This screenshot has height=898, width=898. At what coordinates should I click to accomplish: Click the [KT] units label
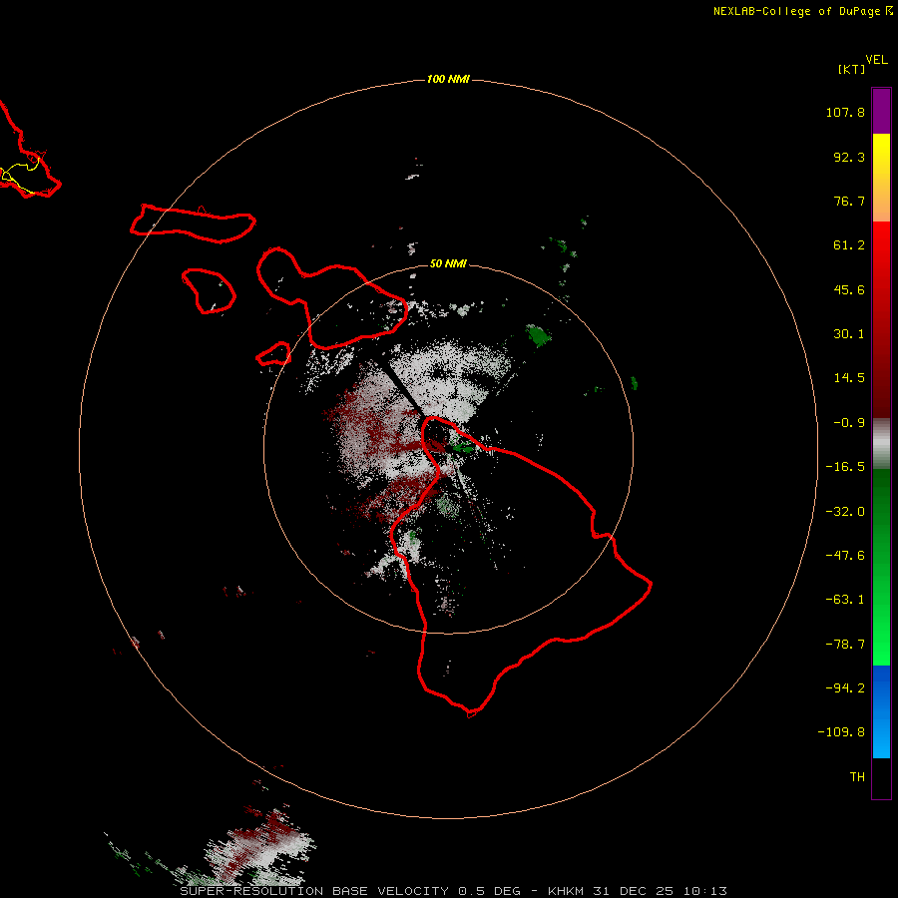852,69
